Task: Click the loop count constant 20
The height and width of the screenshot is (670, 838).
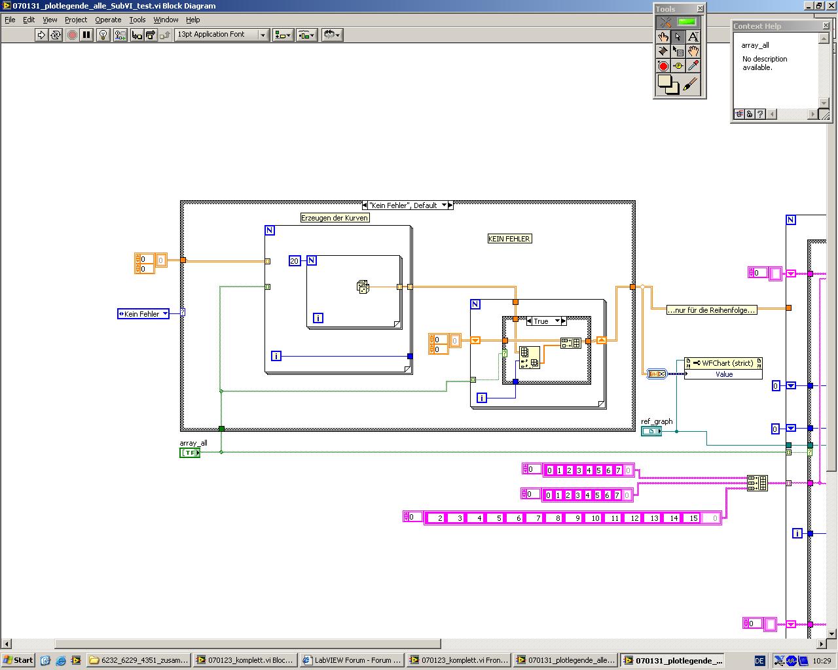Action: click(x=294, y=261)
